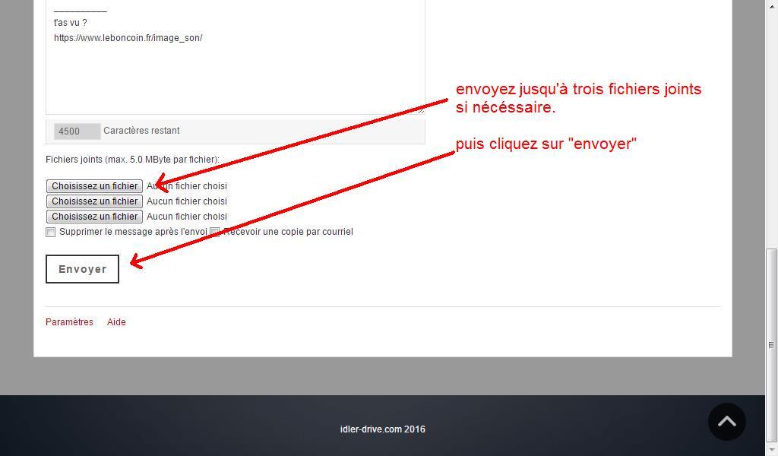Image resolution: width=778 pixels, height=456 pixels.
Task: Click the 4500 characters remaining field
Action: [77, 131]
